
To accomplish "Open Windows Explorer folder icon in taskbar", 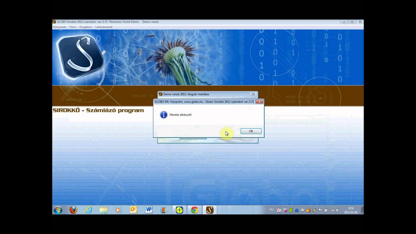I will coord(103,210).
